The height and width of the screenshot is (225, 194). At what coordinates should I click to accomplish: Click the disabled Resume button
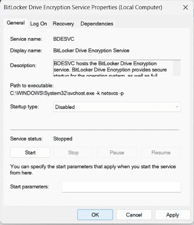point(161,152)
